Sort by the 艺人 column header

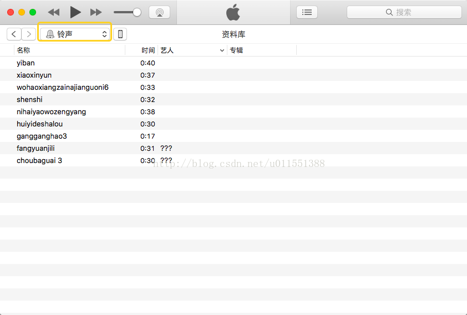[x=192, y=50]
